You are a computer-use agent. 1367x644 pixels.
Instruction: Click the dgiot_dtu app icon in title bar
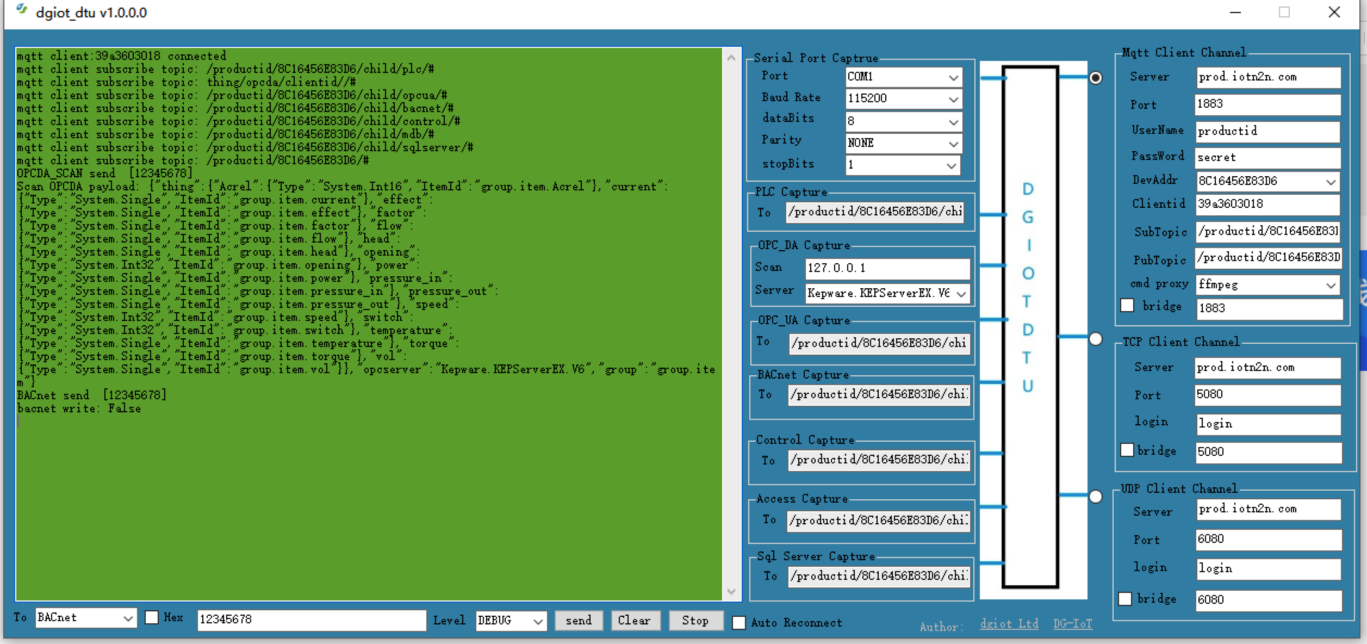coord(21,10)
